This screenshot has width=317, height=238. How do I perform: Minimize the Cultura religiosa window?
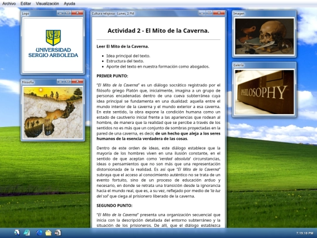[x=202, y=13]
